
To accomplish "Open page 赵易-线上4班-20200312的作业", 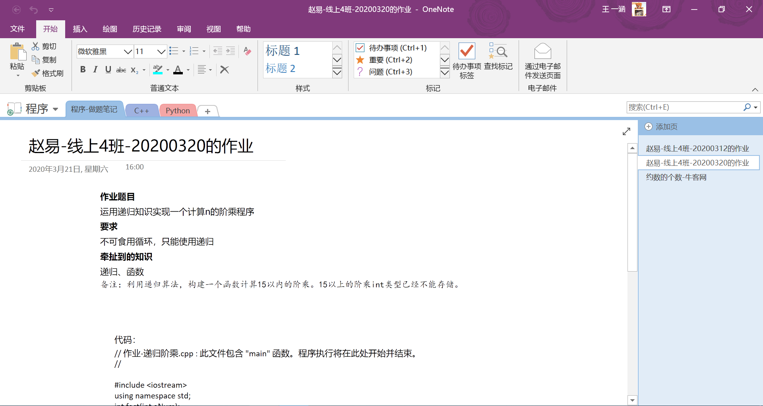I will (697, 148).
